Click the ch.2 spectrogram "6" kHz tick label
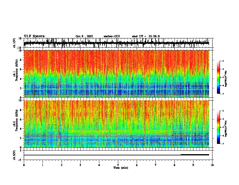 [21, 119]
